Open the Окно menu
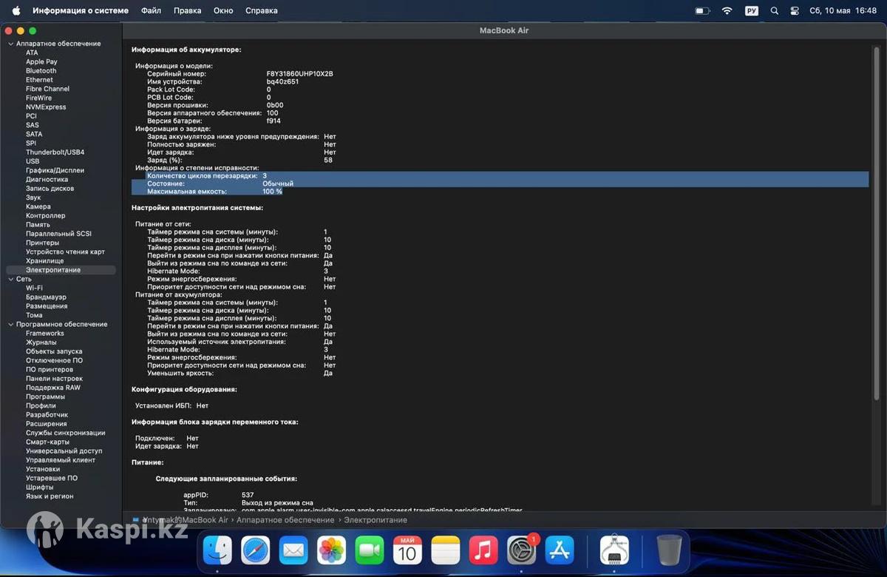The image size is (887, 577). coord(223,11)
